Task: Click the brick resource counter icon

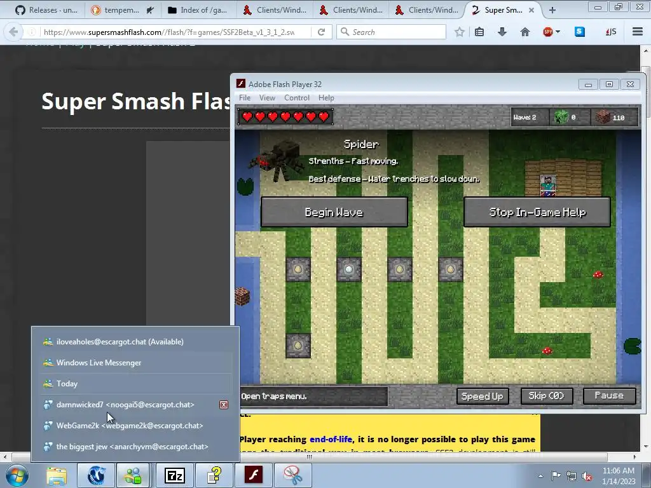Action: click(x=603, y=118)
